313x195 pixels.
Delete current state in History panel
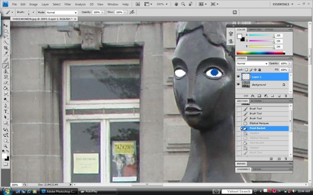click(x=286, y=159)
